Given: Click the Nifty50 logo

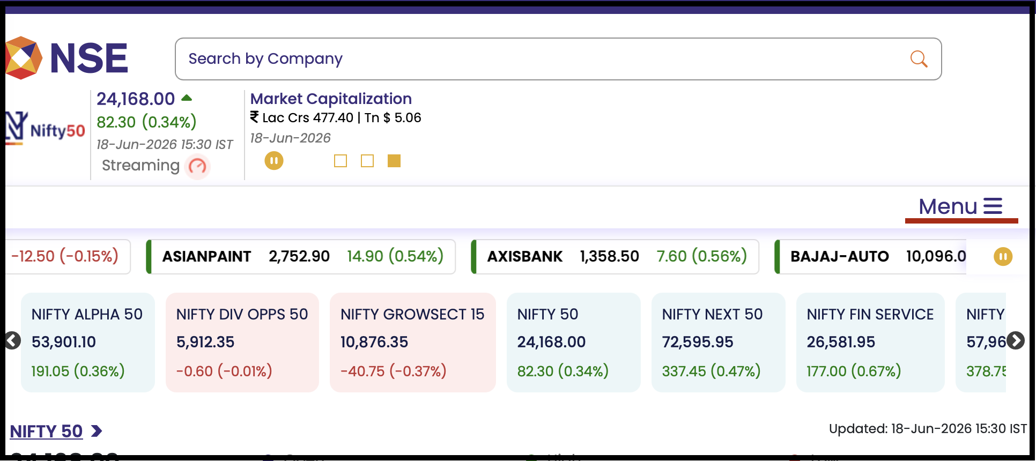Looking at the screenshot, I should (x=45, y=129).
